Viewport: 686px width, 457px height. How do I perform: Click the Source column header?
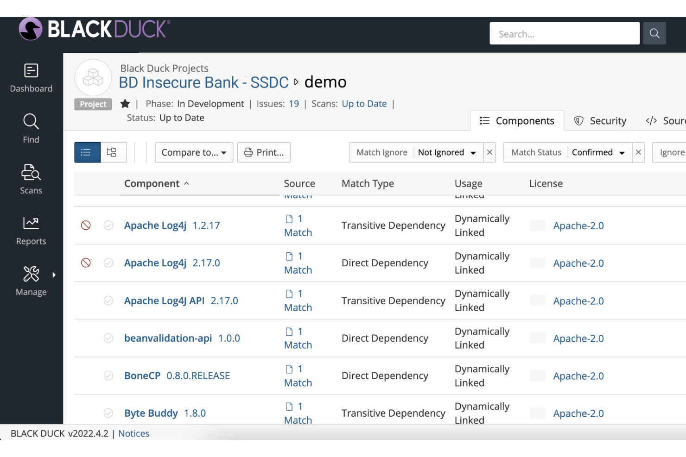coord(299,184)
